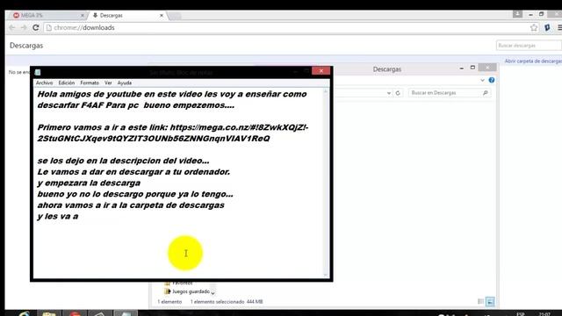Bookmark this page with the star
Image resolution: width=562 pixels, height=316 pixels.
coord(534,27)
